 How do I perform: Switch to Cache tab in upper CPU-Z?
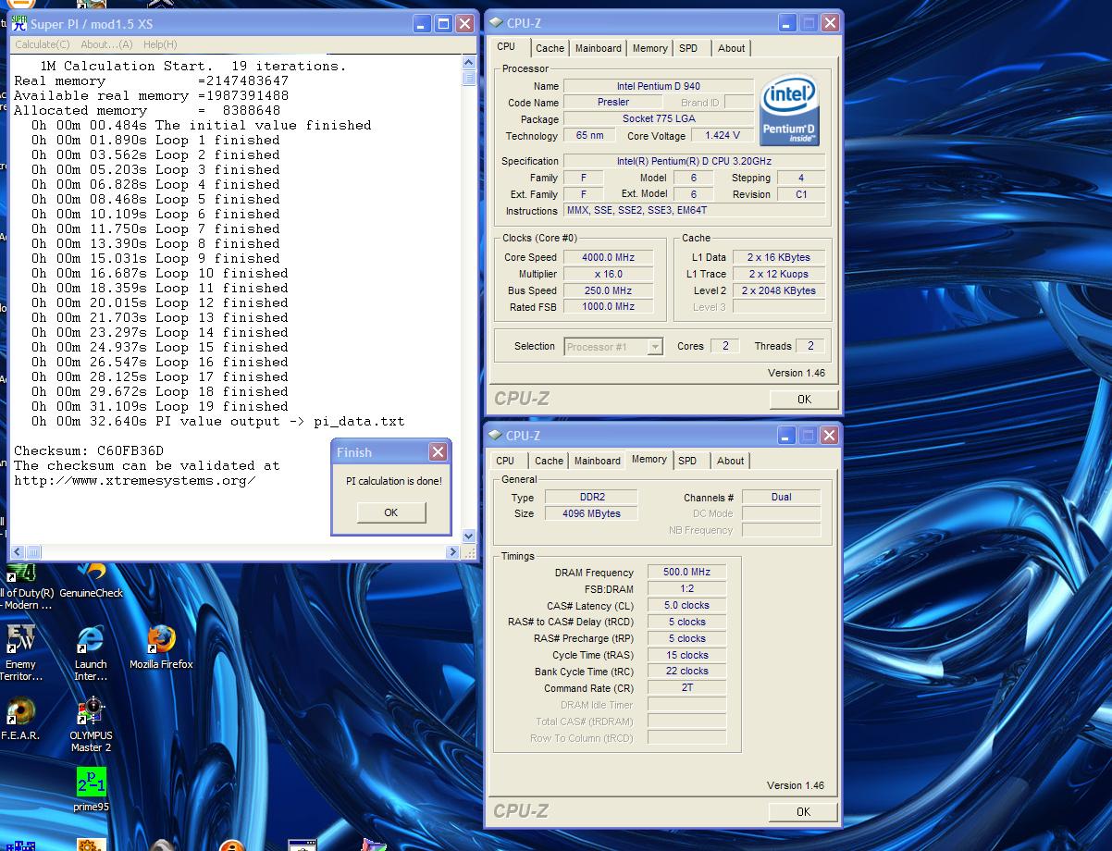550,48
